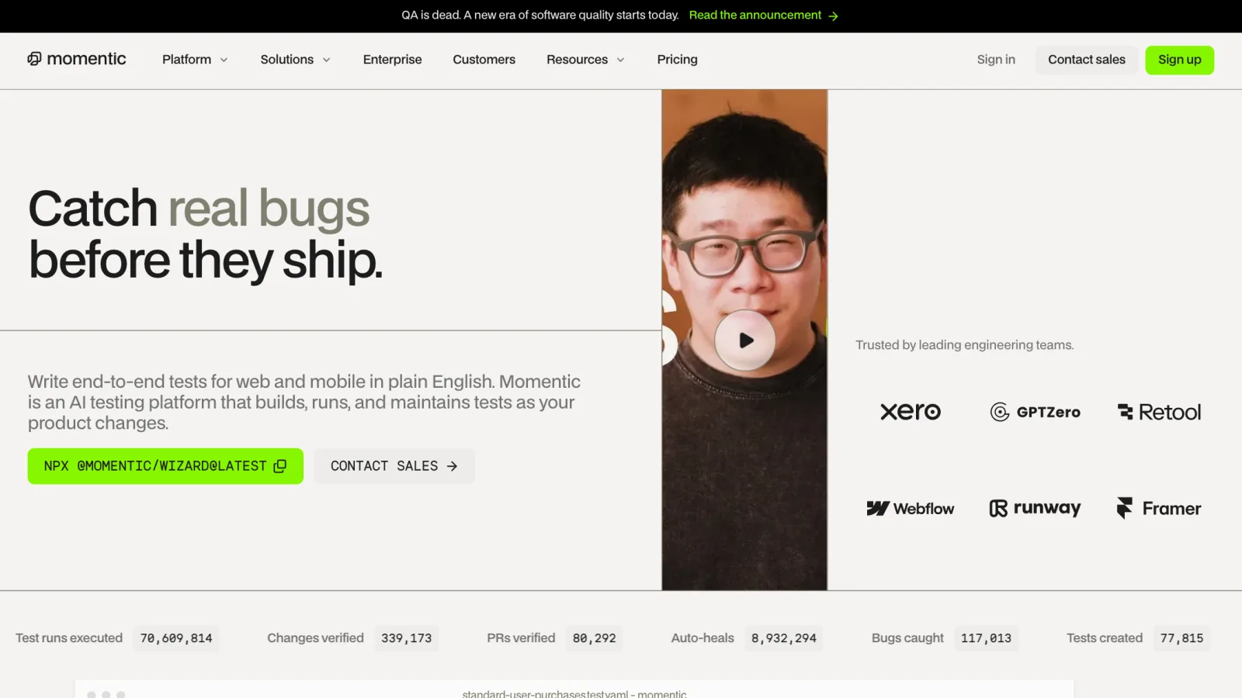1242x698 pixels.
Task: Click the 'Changes verified' label
Action: tap(315, 638)
